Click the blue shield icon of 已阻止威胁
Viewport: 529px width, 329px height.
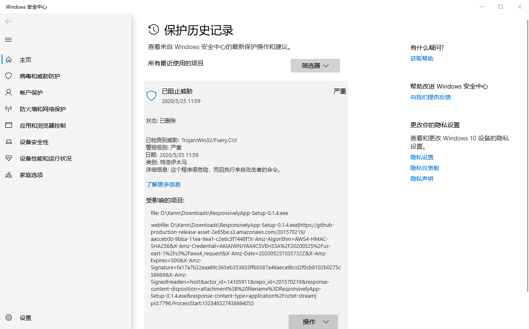(x=151, y=96)
